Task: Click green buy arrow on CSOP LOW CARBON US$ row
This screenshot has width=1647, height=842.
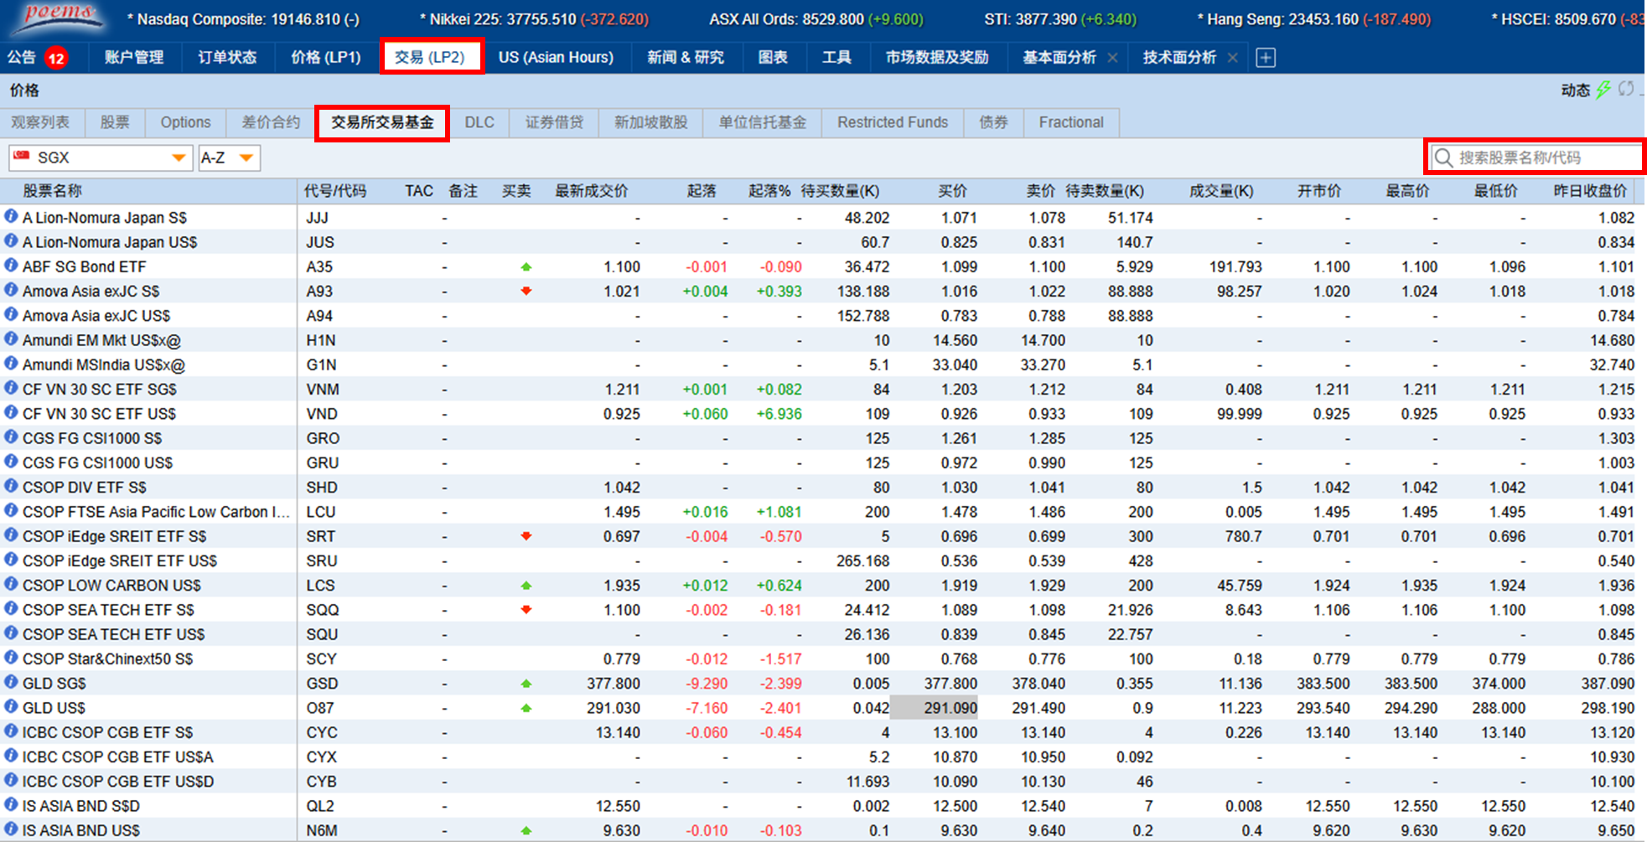Action: pos(526,586)
